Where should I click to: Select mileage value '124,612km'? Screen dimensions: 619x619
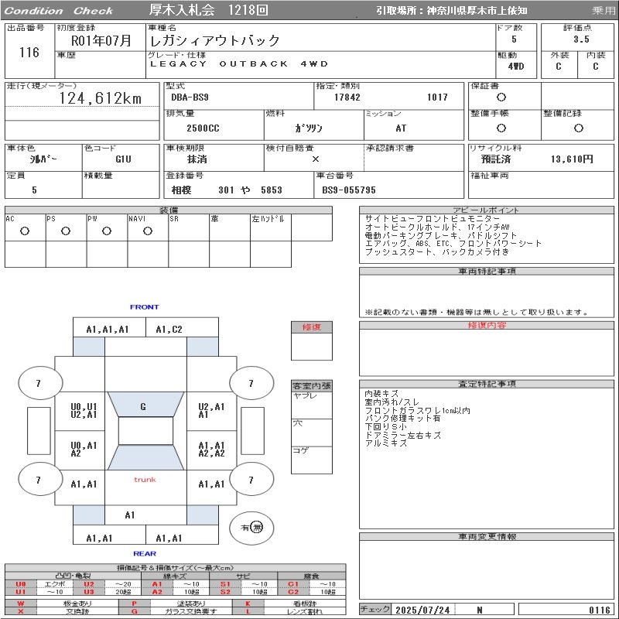101,98
